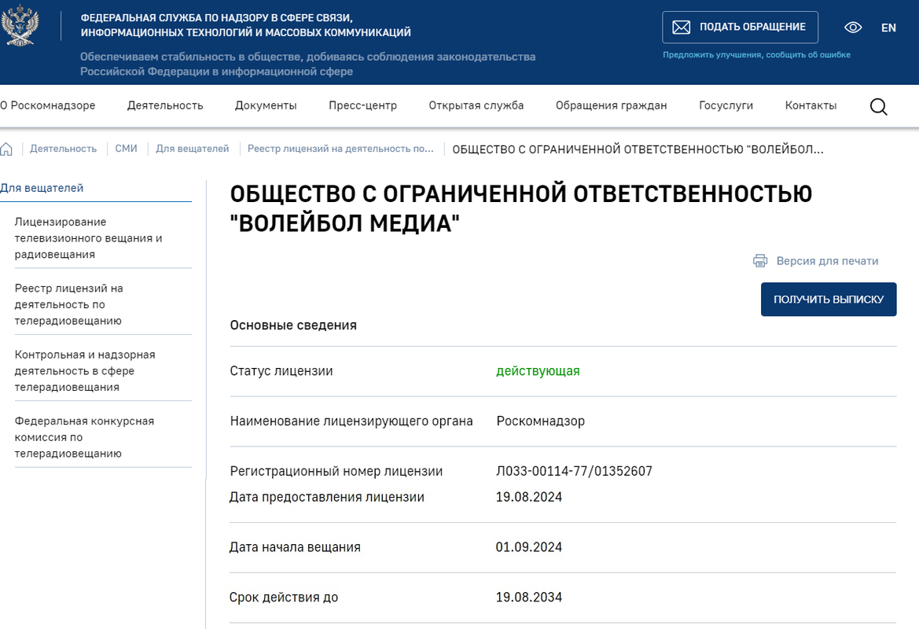Viewport: 919px width, 629px height.
Task: Go to the Реестр лицензий на деятельность breadcrumb
Action: [340, 149]
